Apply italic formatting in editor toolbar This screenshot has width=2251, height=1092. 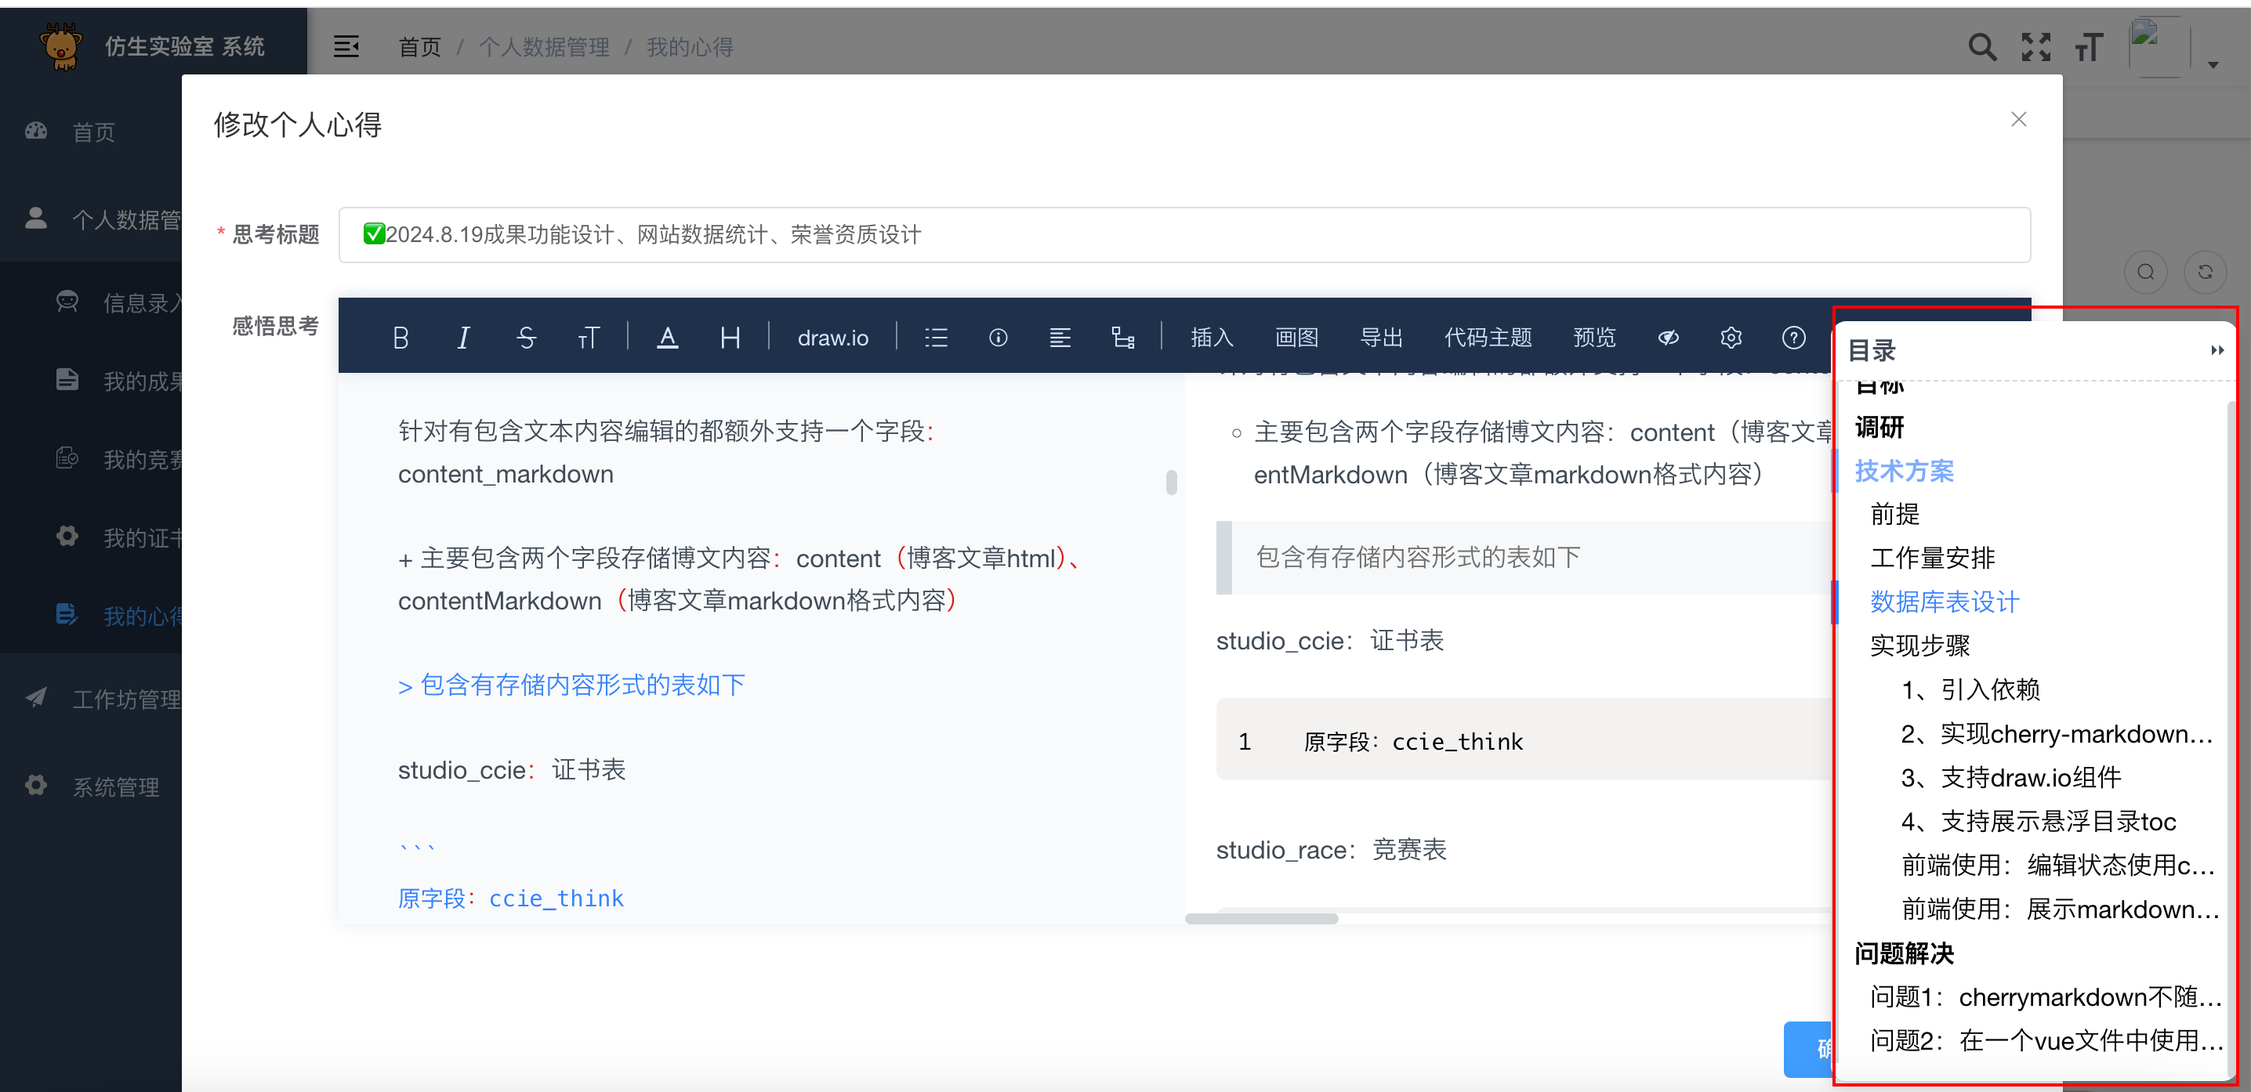[463, 338]
